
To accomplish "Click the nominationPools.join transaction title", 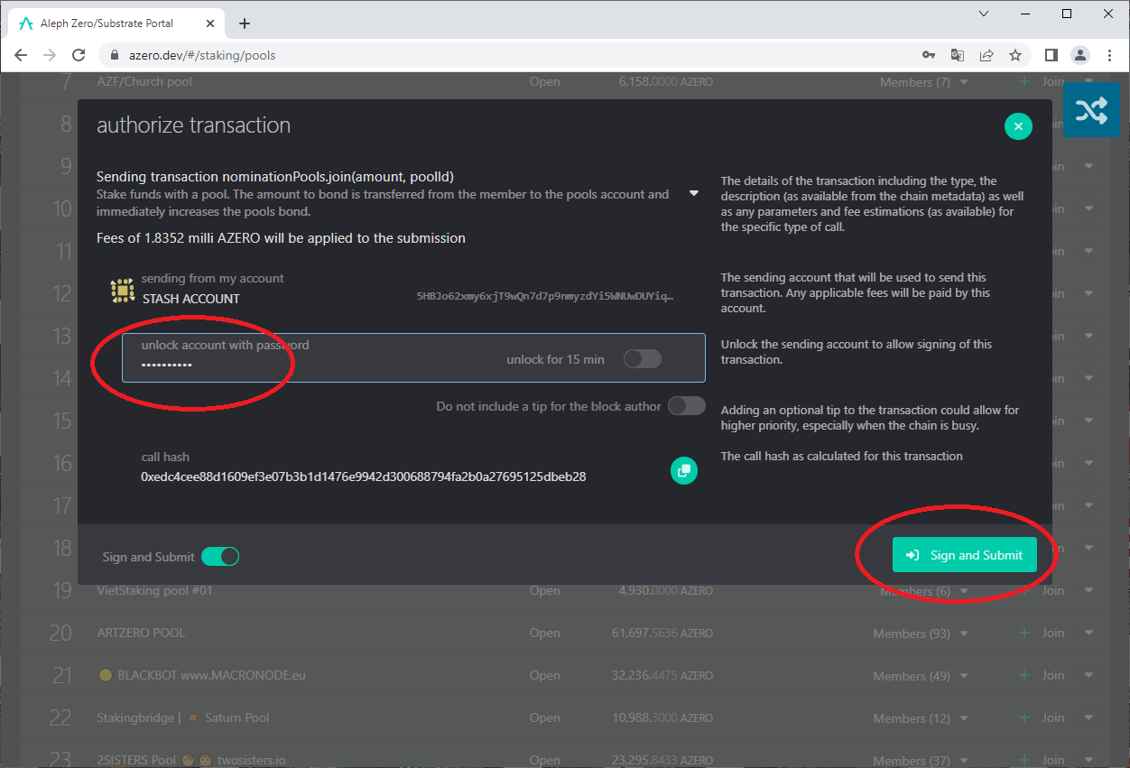I will pyautogui.click(x=274, y=177).
